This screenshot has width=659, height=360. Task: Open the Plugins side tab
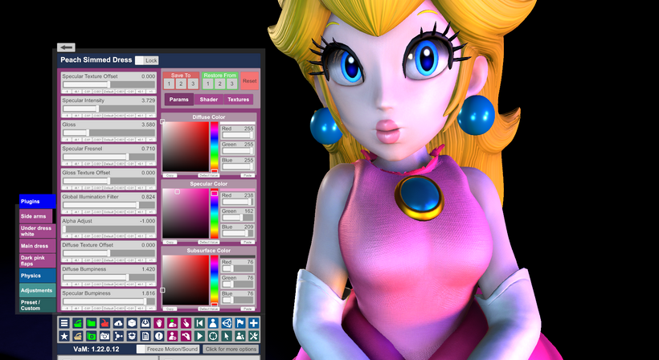(x=38, y=202)
